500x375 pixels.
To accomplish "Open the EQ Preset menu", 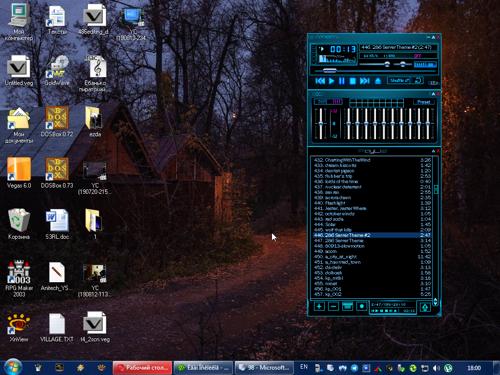I will pyautogui.click(x=424, y=102).
